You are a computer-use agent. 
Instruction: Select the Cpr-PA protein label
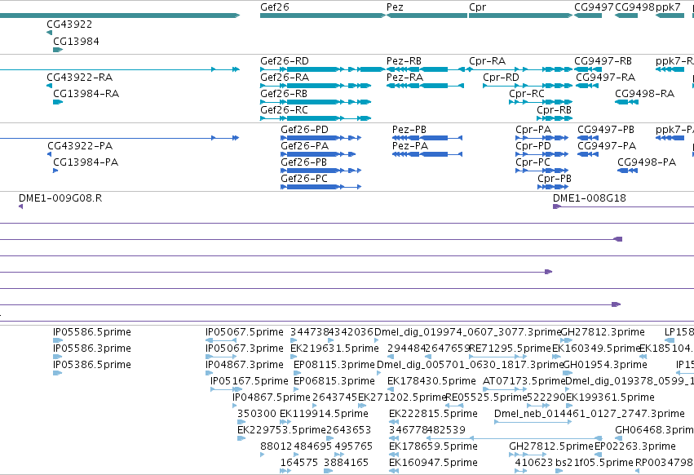click(x=533, y=130)
